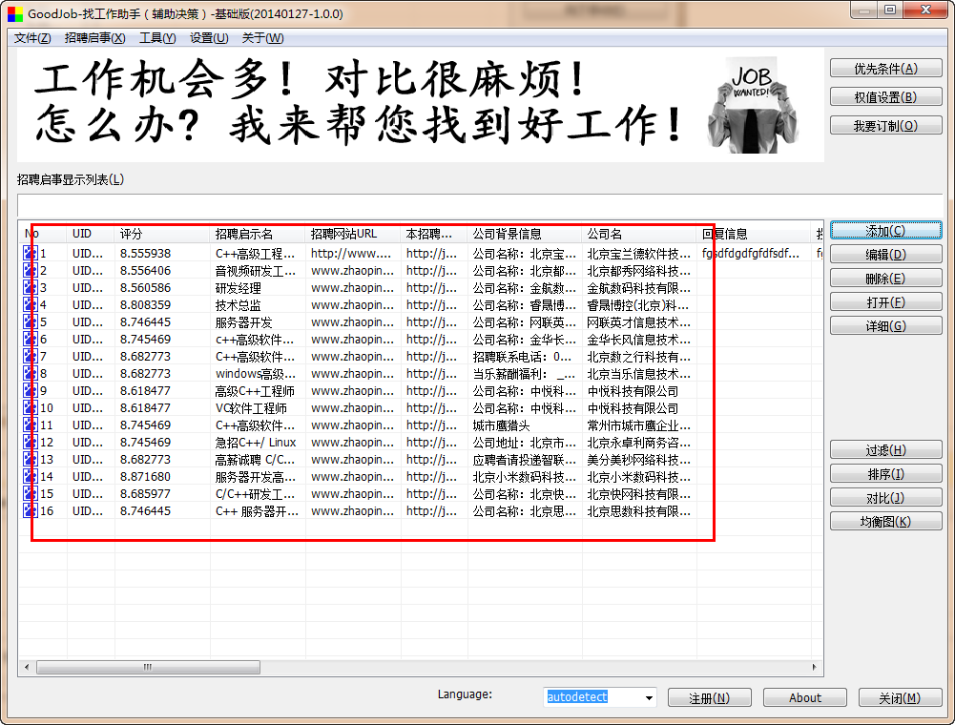This screenshot has width=955, height=725.
Task: Click the 编辑(D) button
Action: [885, 254]
